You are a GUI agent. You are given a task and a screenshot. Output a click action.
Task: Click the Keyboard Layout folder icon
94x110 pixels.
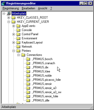tap(18, 42)
